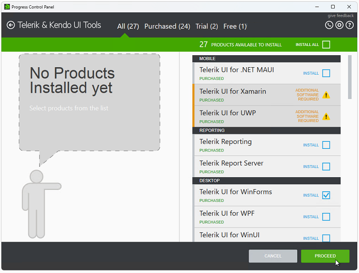Check the install box for Telerik UI for .NET MAUI
359x273 pixels.
click(x=325, y=73)
